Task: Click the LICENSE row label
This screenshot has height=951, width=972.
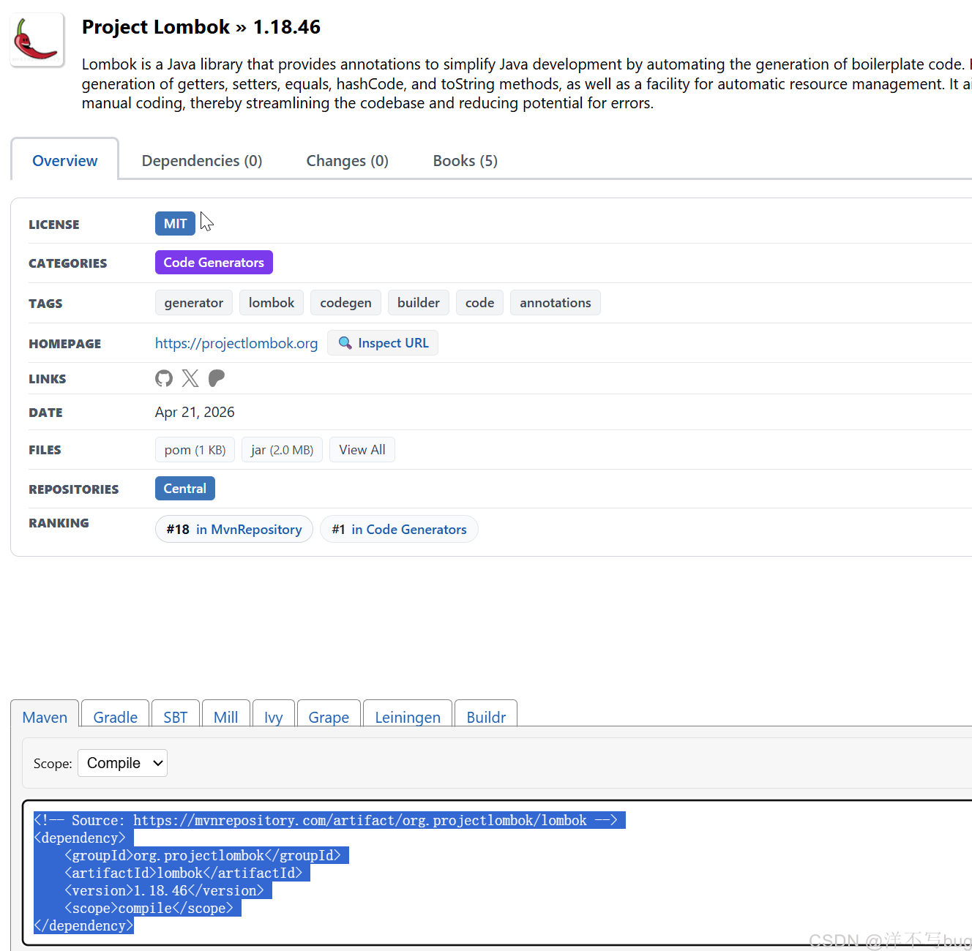Action: click(54, 225)
